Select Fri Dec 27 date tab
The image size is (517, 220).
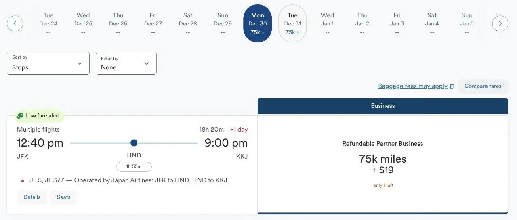(153, 23)
